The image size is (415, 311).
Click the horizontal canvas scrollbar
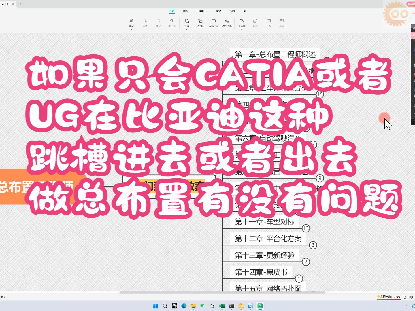222,293
